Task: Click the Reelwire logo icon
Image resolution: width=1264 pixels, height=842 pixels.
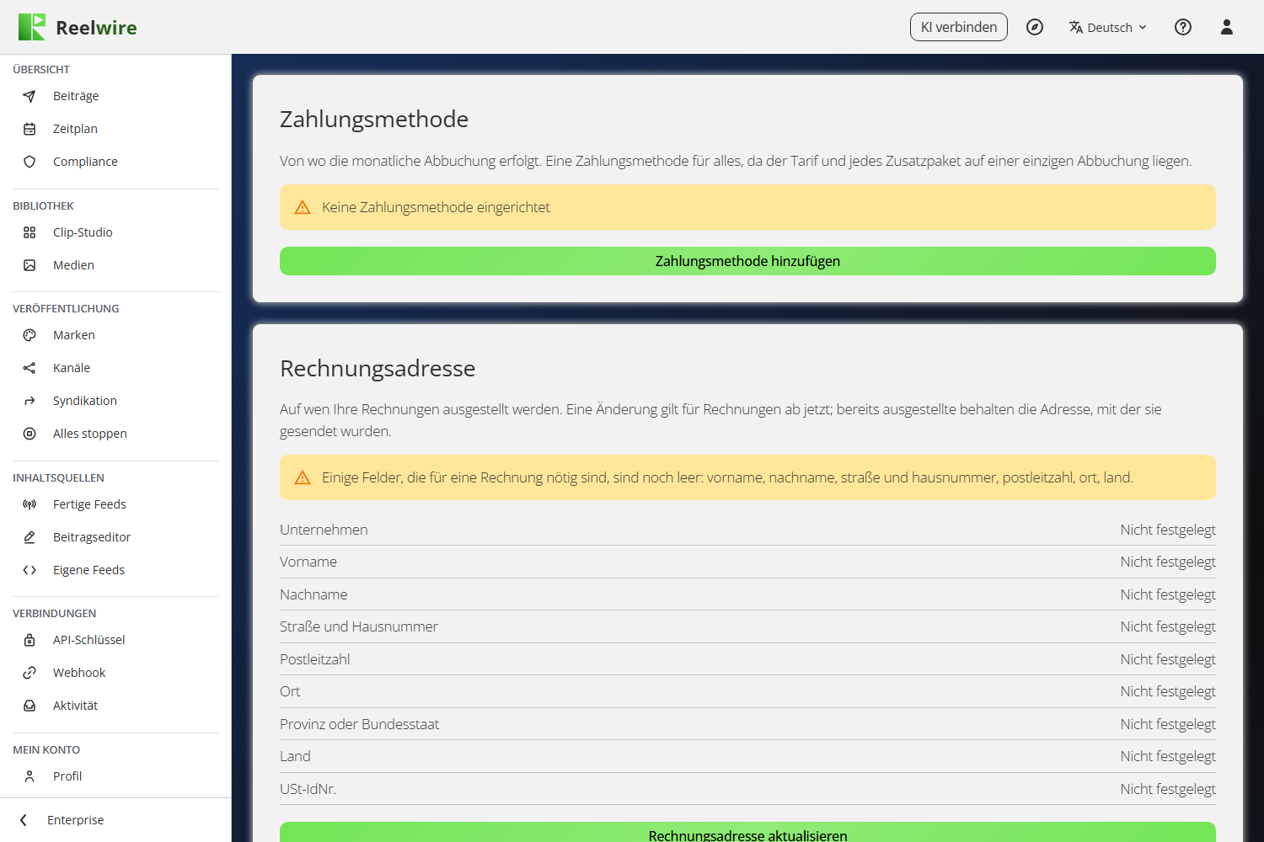Action: [x=32, y=27]
